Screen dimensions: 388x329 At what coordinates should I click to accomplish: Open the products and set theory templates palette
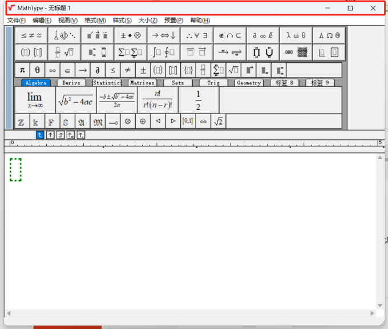tap(263, 52)
